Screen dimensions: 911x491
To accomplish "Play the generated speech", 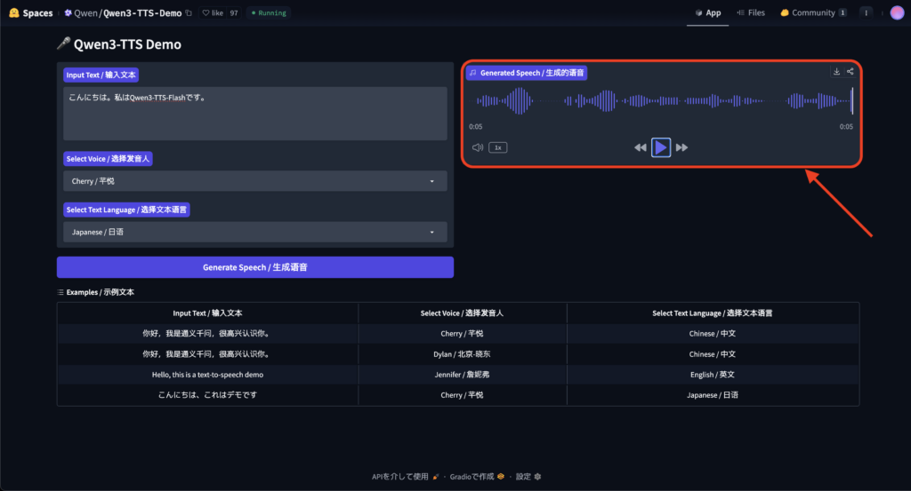I will (661, 147).
